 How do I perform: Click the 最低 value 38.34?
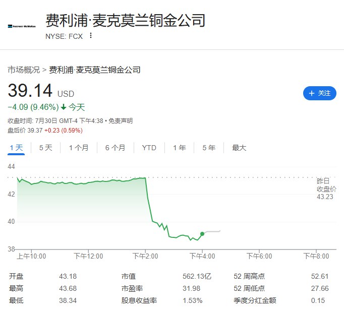pos(68,300)
